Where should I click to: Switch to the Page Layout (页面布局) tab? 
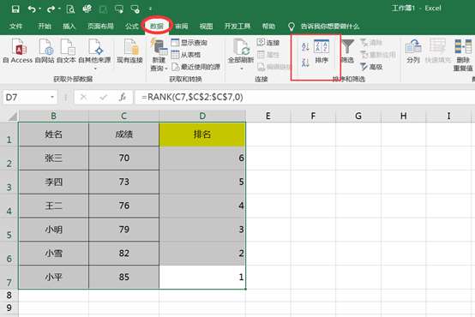[x=100, y=27]
